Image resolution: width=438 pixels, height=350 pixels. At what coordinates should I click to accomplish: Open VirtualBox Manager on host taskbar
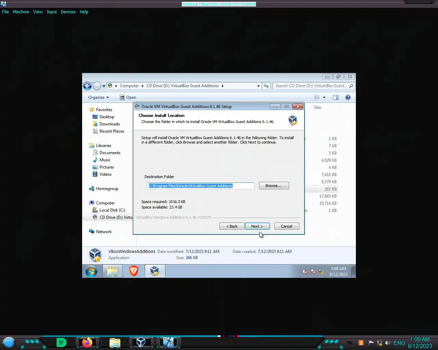(141, 342)
